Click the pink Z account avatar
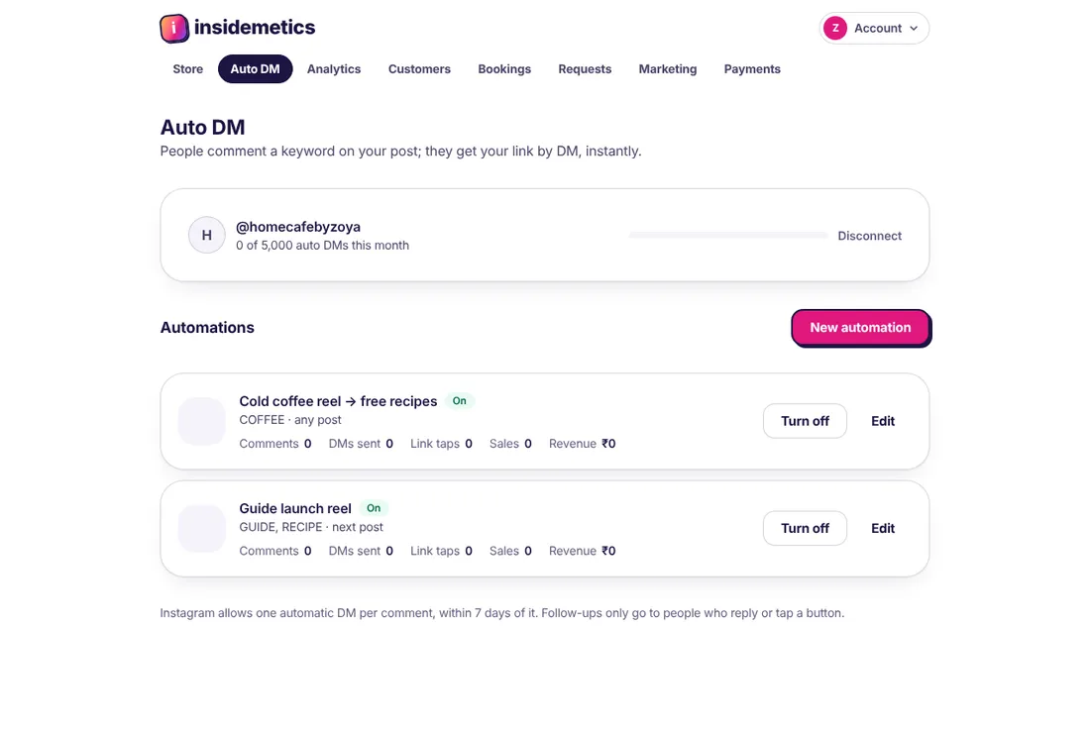 [x=835, y=28]
